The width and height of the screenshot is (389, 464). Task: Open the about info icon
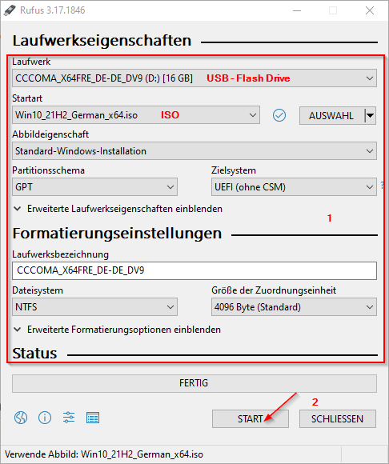pyautogui.click(x=45, y=418)
